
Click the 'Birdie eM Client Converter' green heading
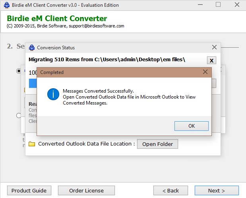(x=57, y=18)
